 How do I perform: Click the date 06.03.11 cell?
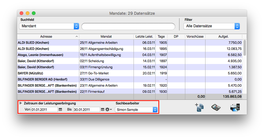[x=149, y=43]
